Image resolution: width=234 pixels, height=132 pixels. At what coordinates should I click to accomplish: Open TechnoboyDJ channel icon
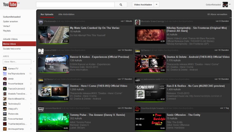coord(5,104)
